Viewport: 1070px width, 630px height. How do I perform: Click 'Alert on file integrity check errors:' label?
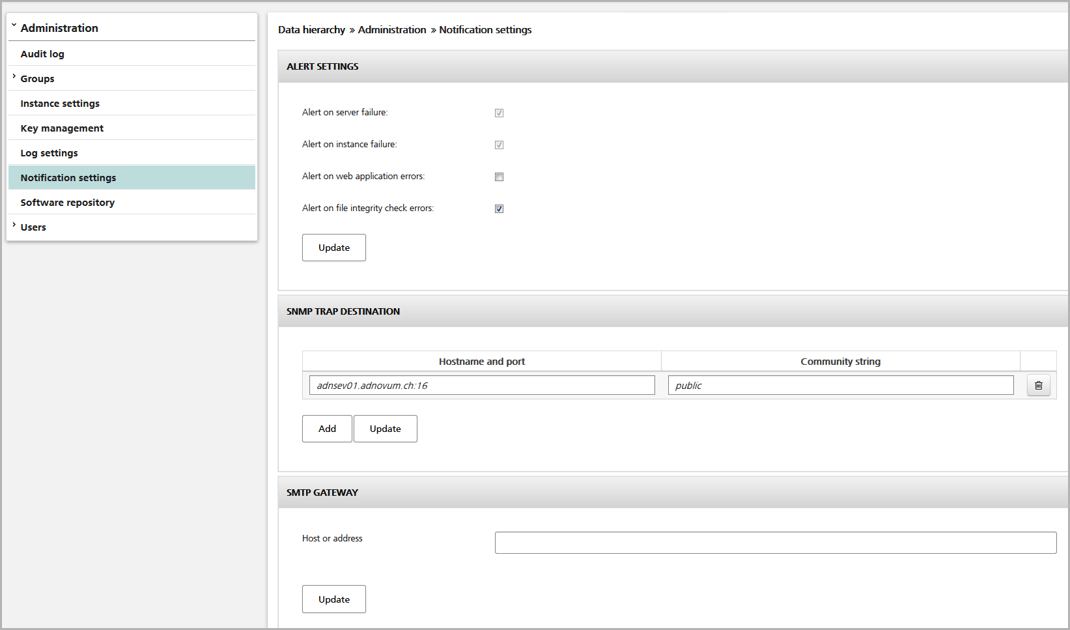(x=368, y=208)
